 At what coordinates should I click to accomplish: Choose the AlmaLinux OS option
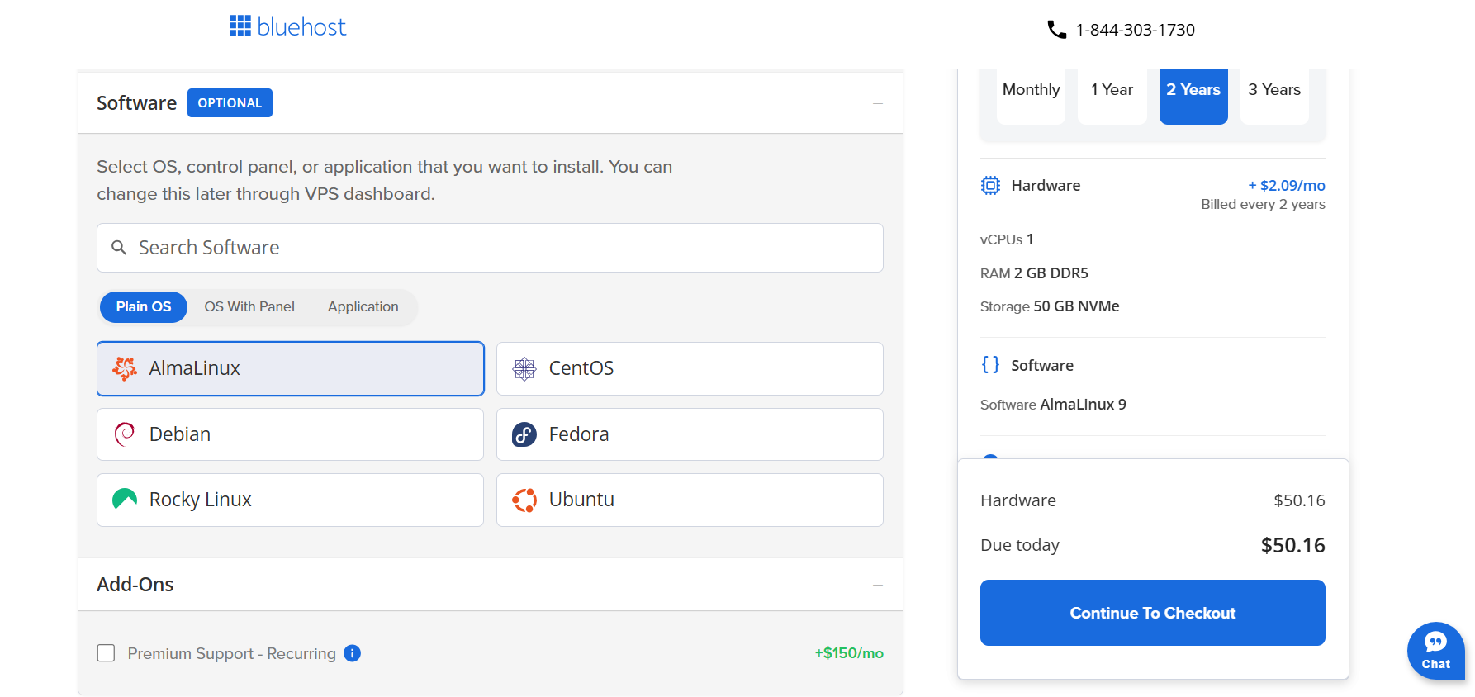tap(291, 368)
